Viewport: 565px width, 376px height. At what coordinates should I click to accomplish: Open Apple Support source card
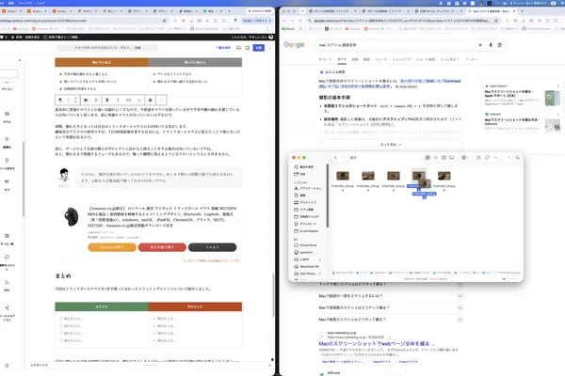tap(523, 95)
